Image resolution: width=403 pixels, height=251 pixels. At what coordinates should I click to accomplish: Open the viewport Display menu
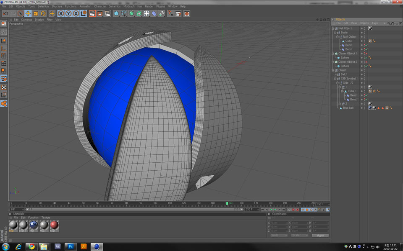[x=39, y=20]
